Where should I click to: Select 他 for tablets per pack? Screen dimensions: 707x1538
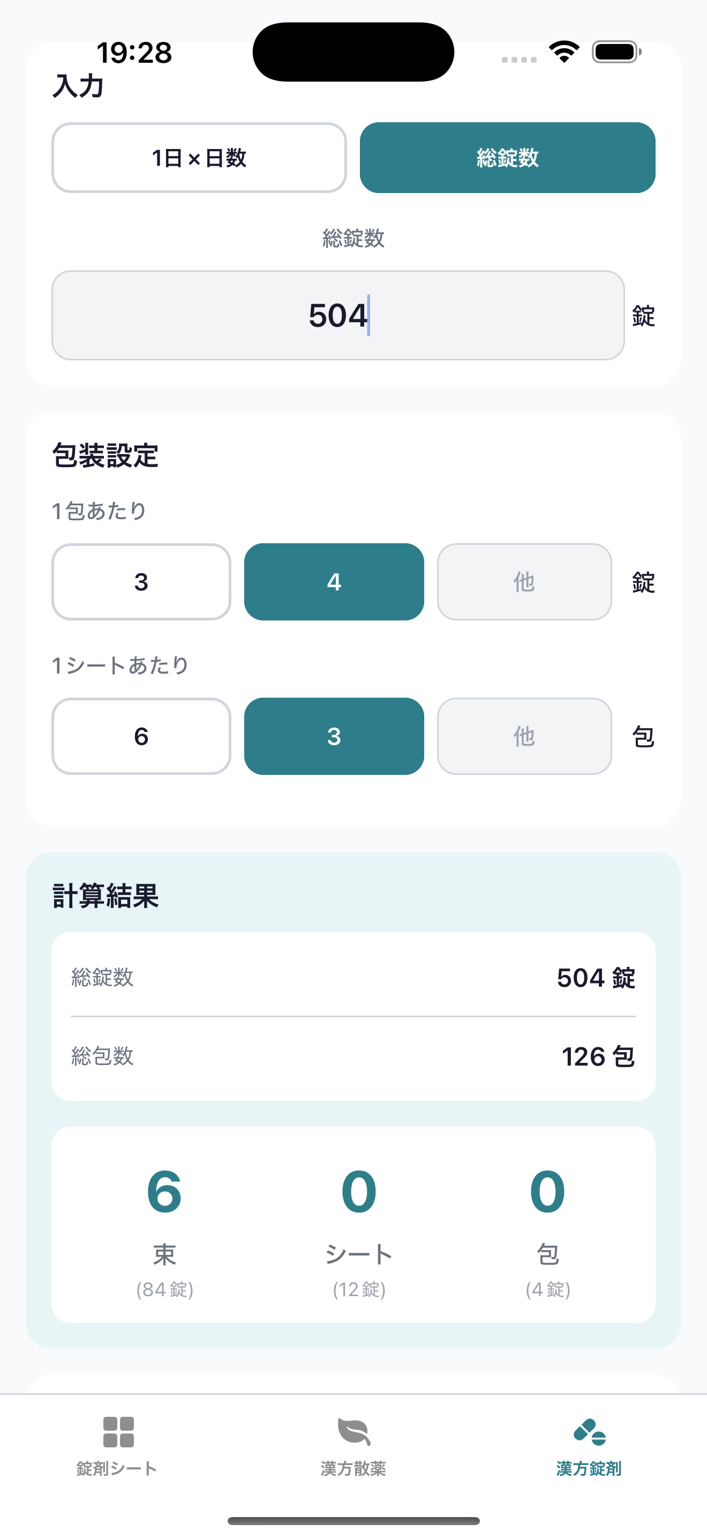pyautogui.click(x=524, y=581)
